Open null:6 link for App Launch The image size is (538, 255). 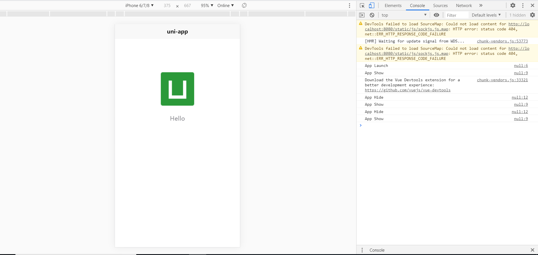coord(521,66)
